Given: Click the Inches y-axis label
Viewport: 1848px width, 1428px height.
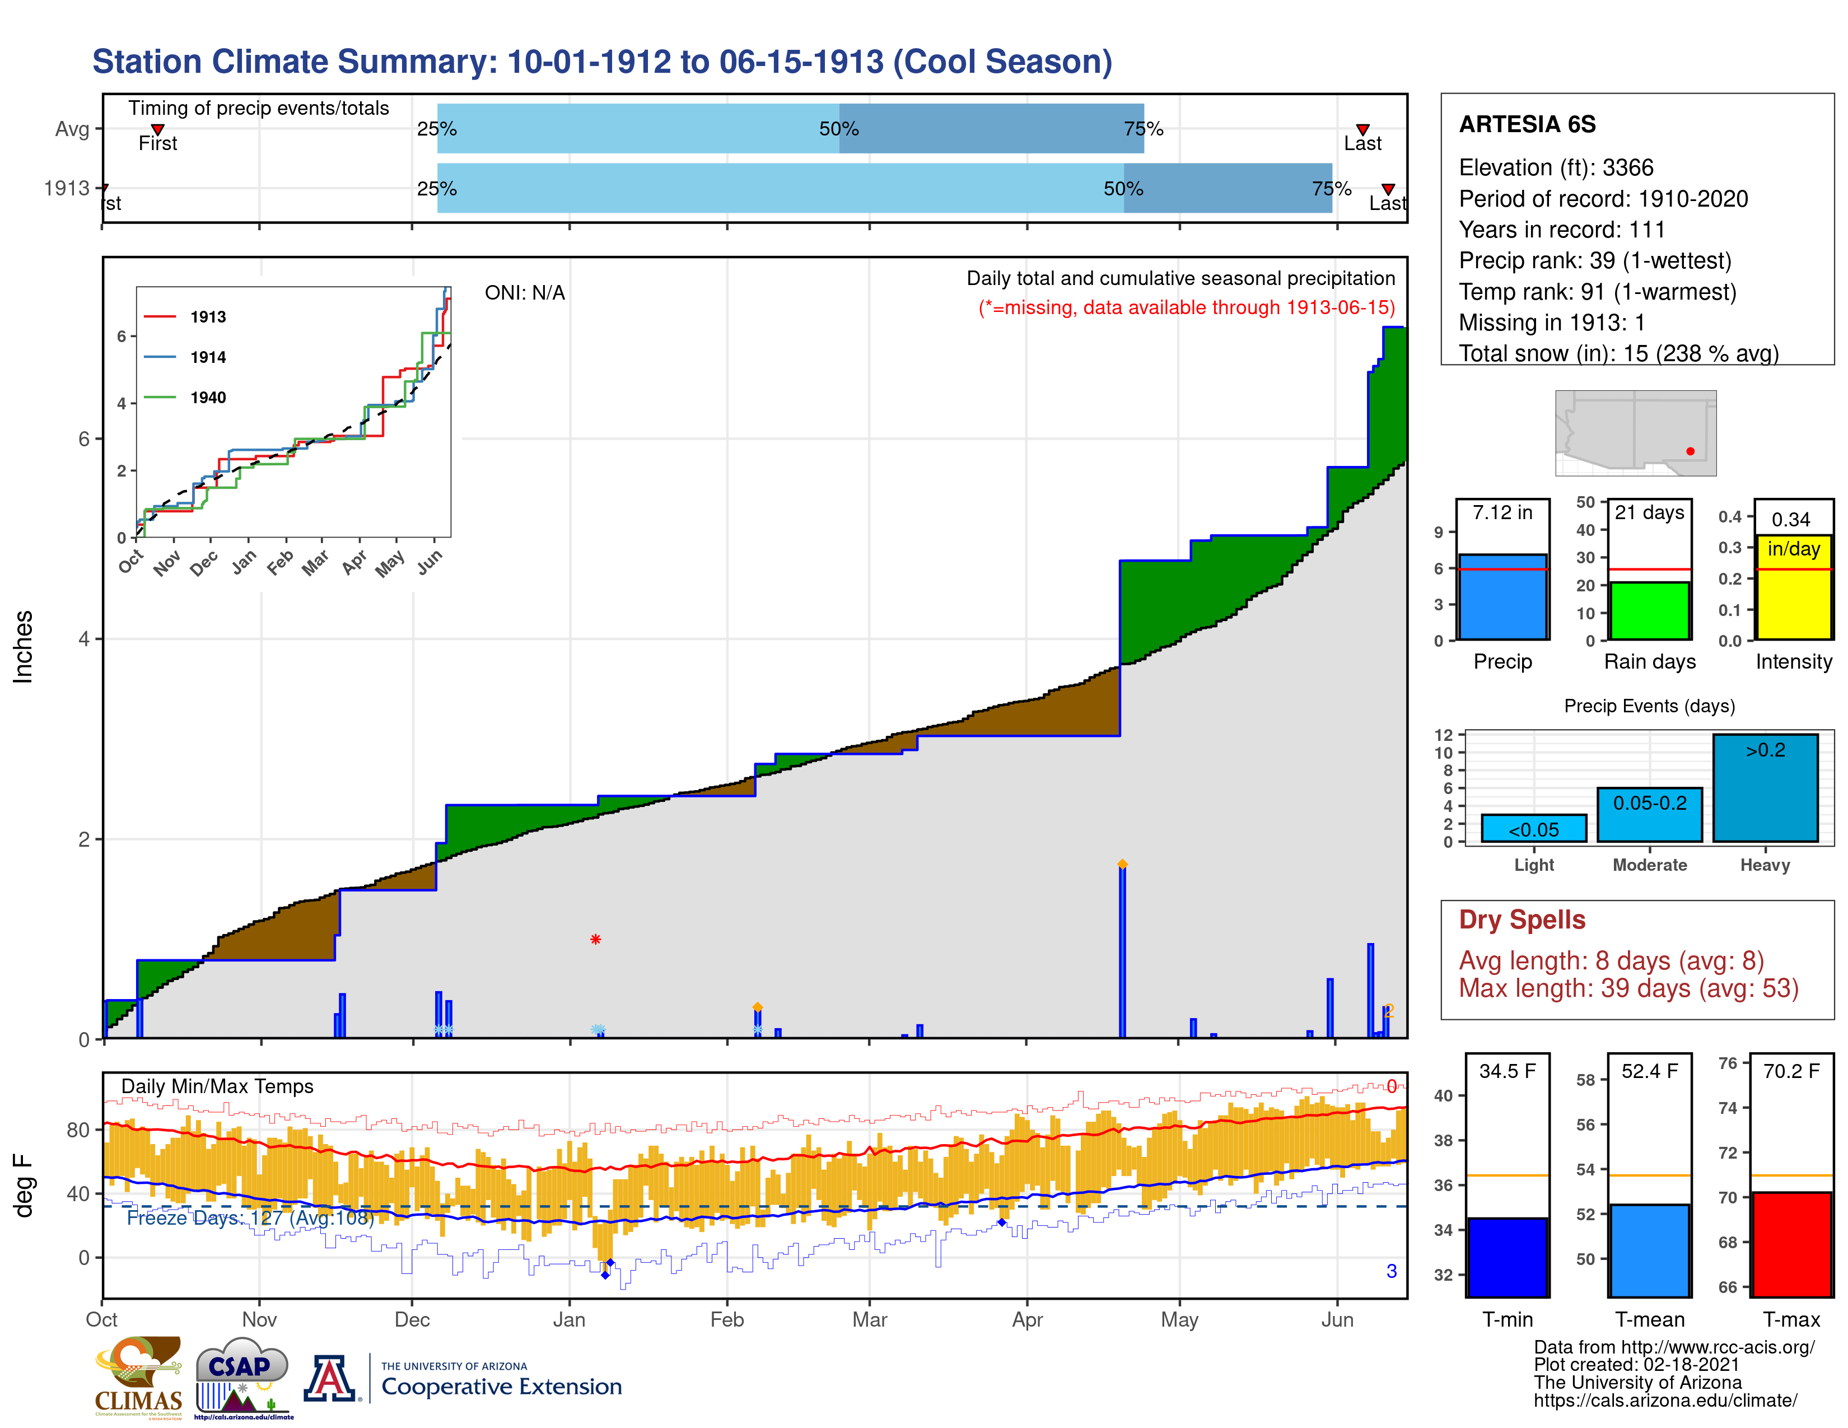Looking at the screenshot, I should point(23,646).
